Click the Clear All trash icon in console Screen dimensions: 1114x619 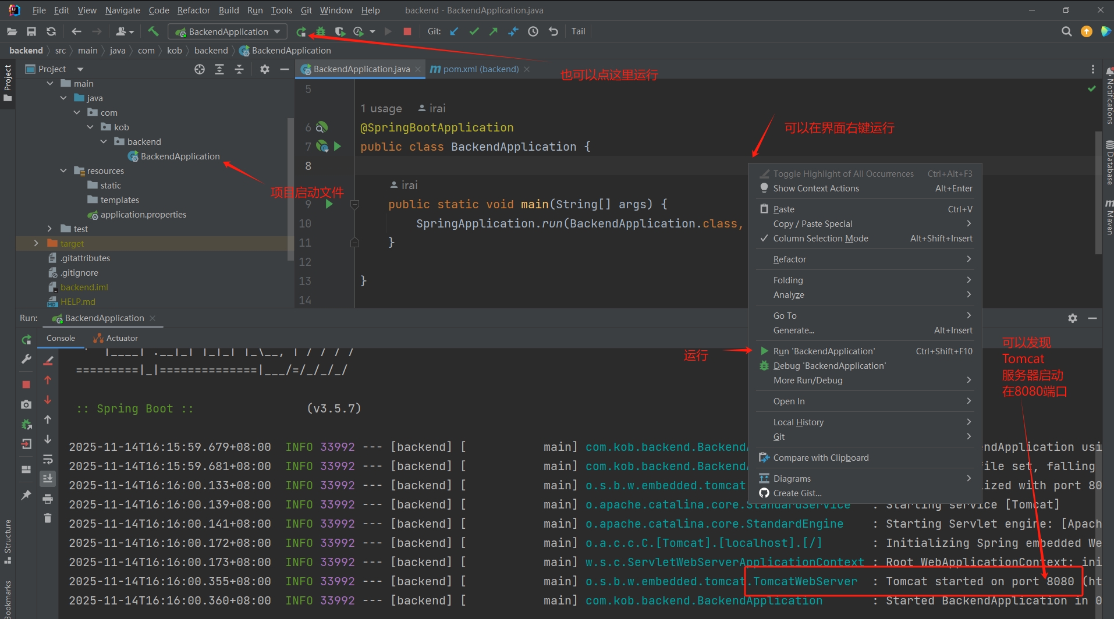click(48, 518)
